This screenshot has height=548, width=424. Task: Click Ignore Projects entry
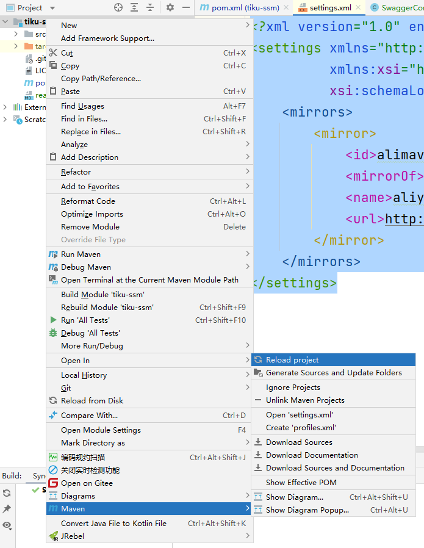(x=333, y=388)
